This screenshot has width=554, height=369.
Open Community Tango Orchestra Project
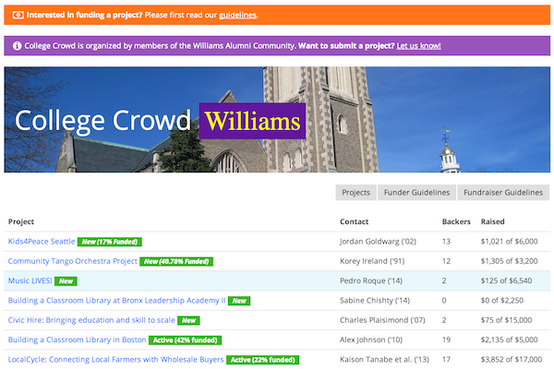coord(72,261)
